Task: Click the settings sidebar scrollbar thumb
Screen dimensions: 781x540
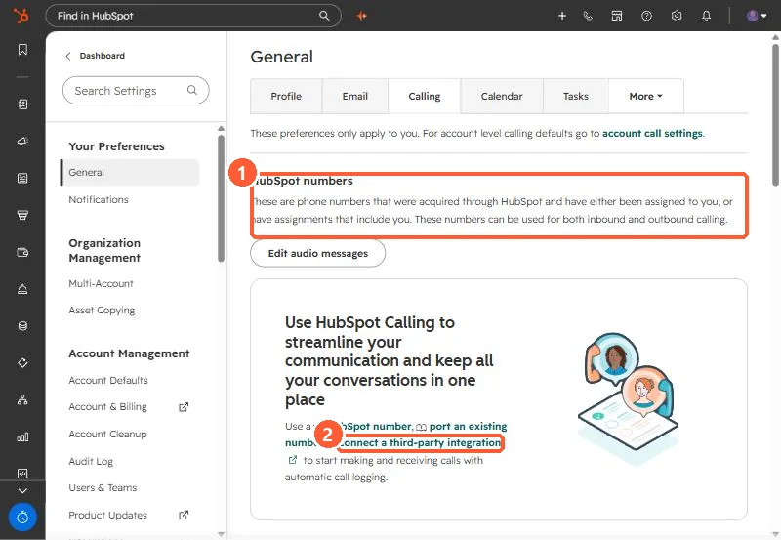Action: [222, 198]
